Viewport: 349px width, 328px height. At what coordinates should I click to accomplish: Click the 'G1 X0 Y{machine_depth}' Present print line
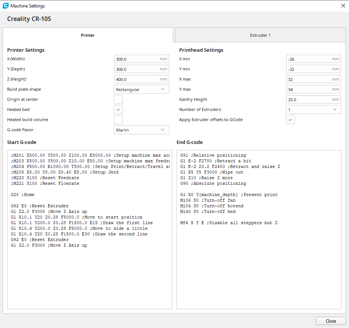(x=229, y=195)
